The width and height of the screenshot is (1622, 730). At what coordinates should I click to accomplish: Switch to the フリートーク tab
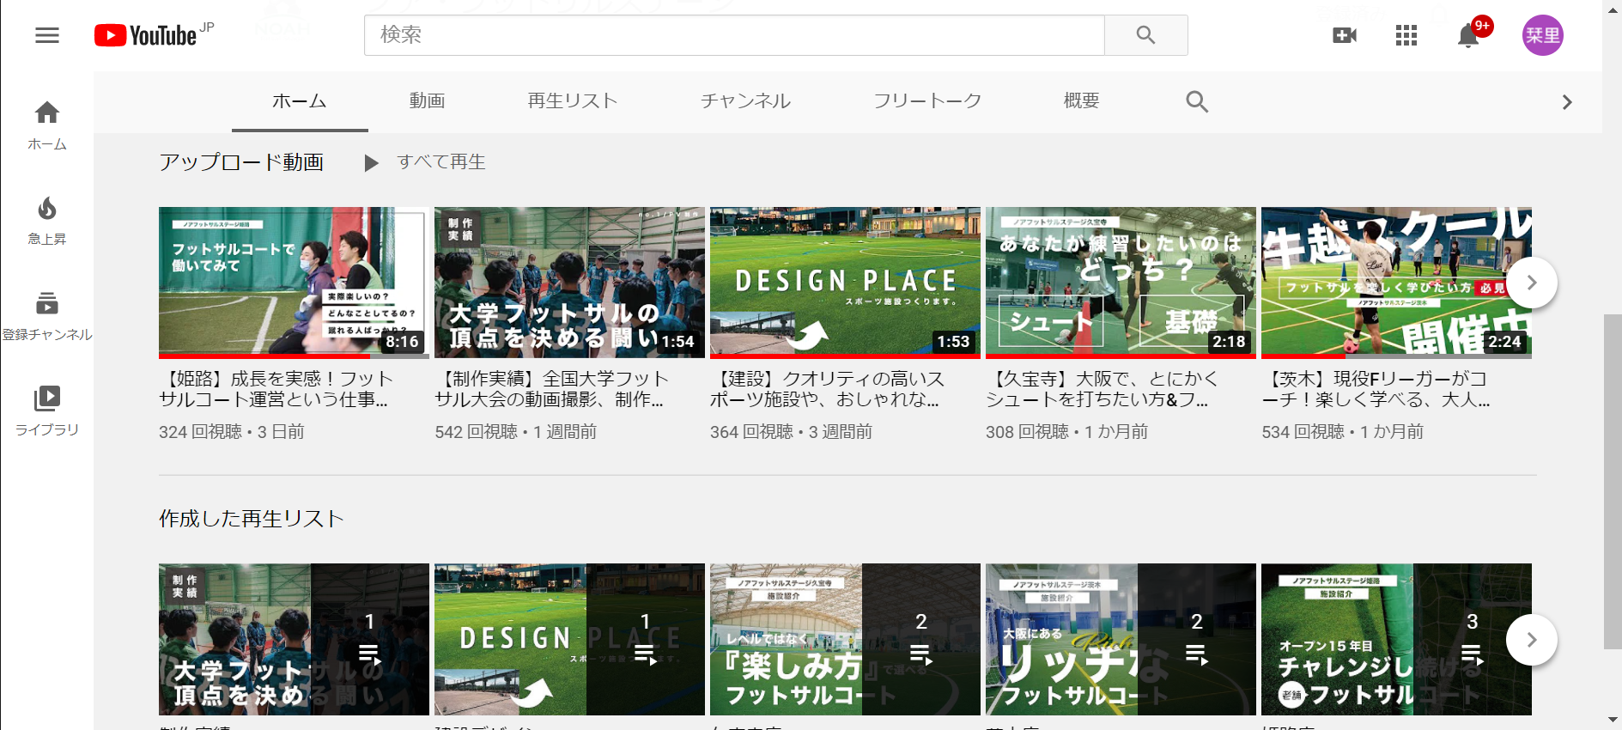[927, 101]
